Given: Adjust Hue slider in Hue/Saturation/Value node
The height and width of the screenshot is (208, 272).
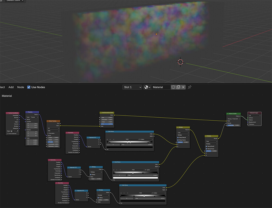Looking at the screenshot, I should tap(107, 118).
